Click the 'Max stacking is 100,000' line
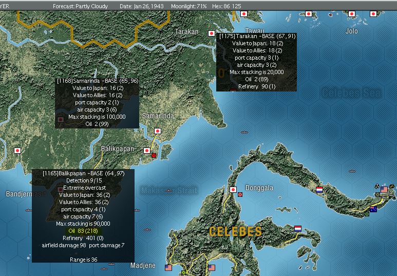The height and width of the screenshot is (276, 397). [x=97, y=117]
